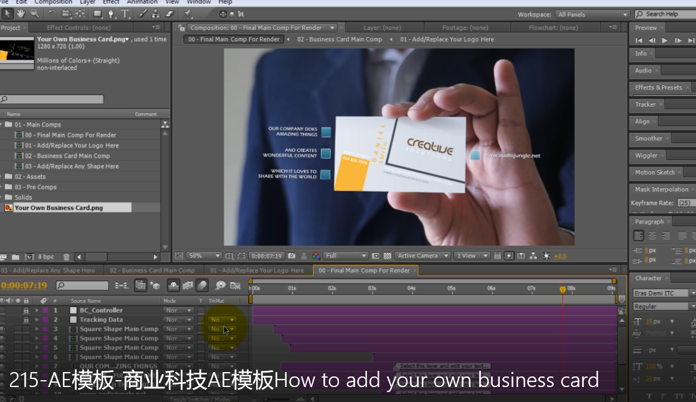
Task: Select the Zoom magnifier tool
Action: pos(35,14)
